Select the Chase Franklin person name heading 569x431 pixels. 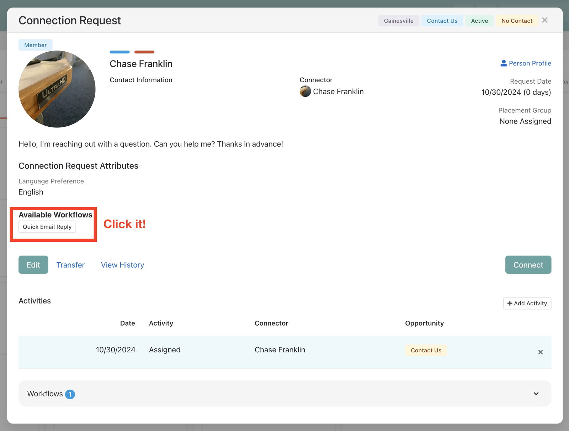pyautogui.click(x=141, y=64)
